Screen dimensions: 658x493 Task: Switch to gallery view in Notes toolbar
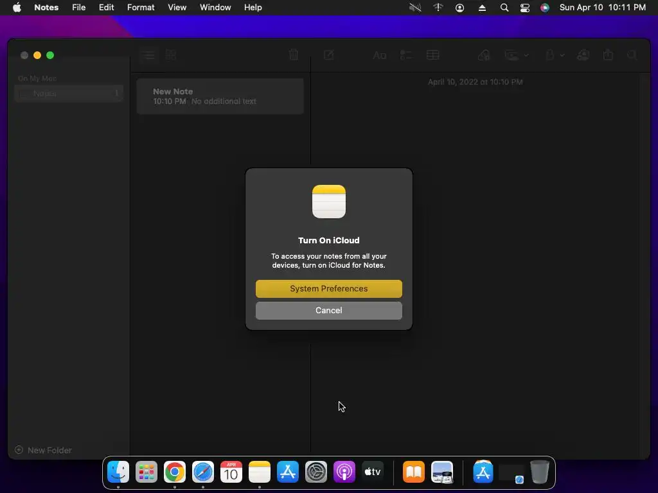click(x=171, y=55)
